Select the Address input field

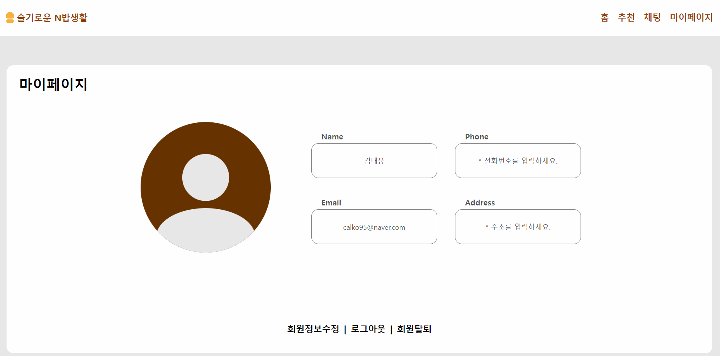518,227
